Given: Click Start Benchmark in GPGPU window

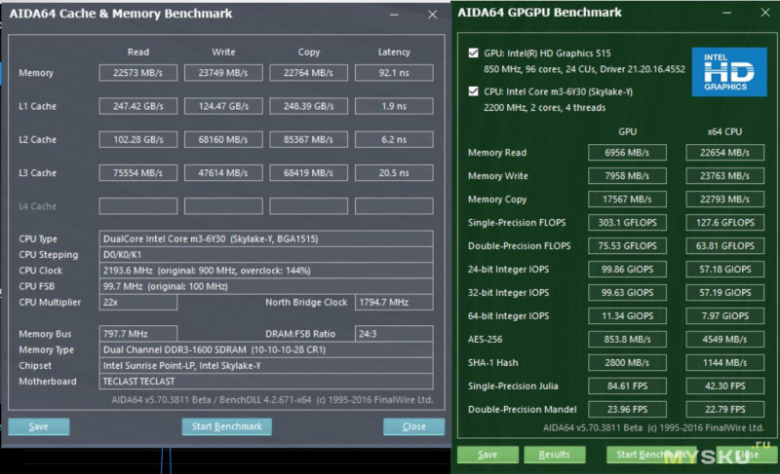Looking at the screenshot, I should (x=650, y=455).
